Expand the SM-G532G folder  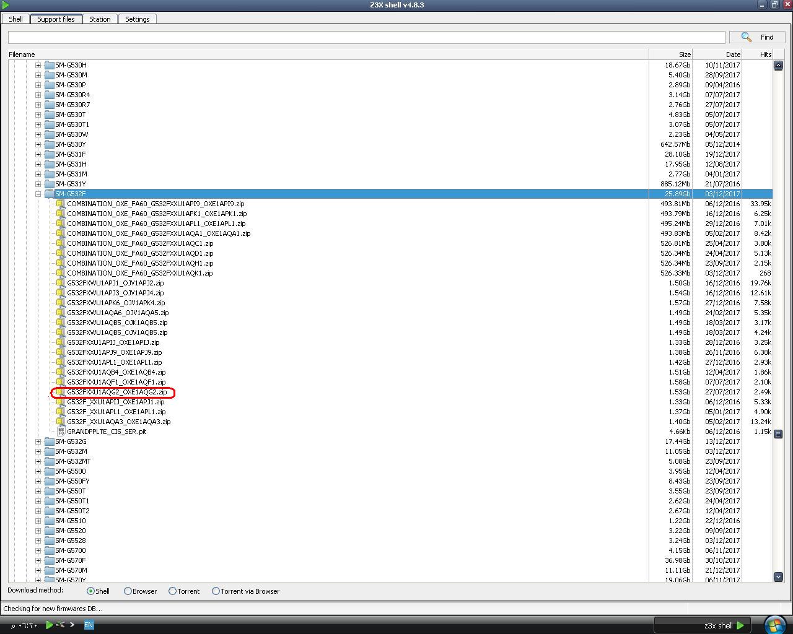38,441
